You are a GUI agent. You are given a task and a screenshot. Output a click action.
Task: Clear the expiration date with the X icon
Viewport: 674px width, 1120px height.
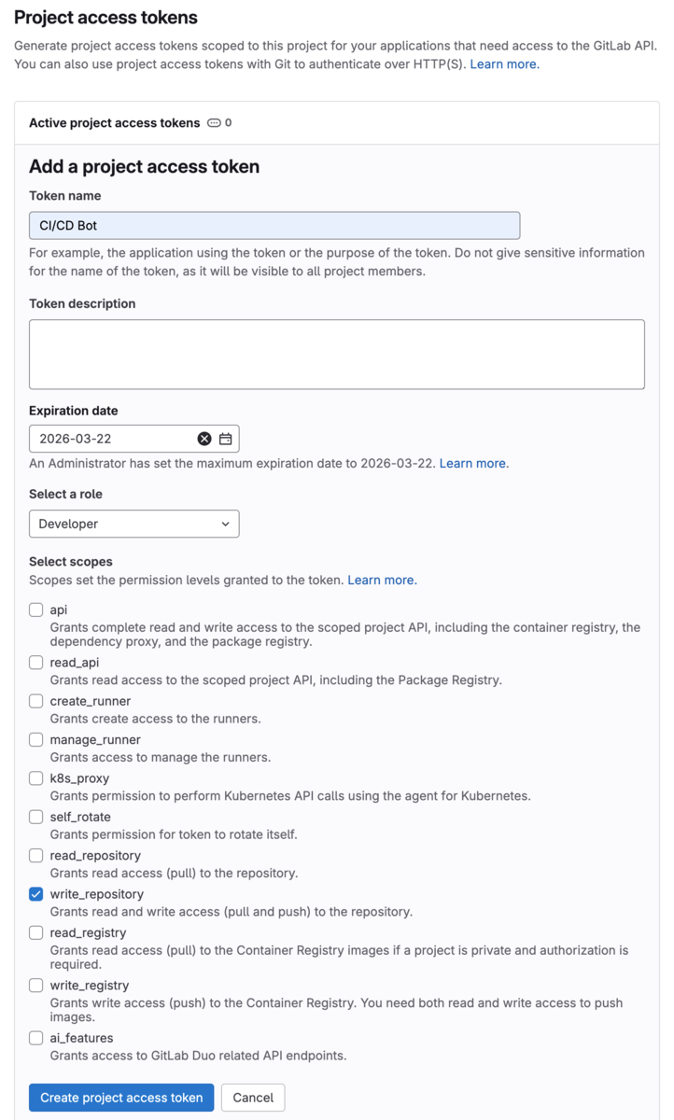pos(204,439)
